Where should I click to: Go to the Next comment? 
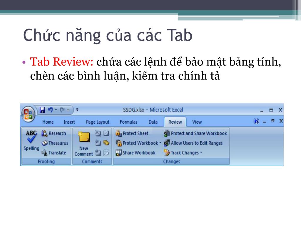98,153
